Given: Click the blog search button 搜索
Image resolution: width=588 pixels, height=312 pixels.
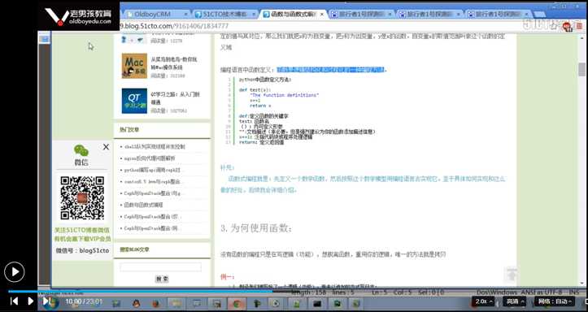Looking at the screenshot, I should (162, 279).
